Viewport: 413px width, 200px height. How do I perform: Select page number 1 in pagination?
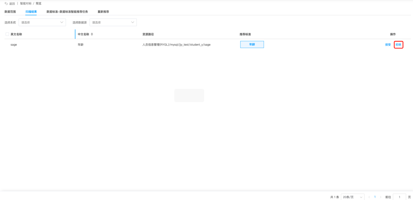click(x=375, y=197)
